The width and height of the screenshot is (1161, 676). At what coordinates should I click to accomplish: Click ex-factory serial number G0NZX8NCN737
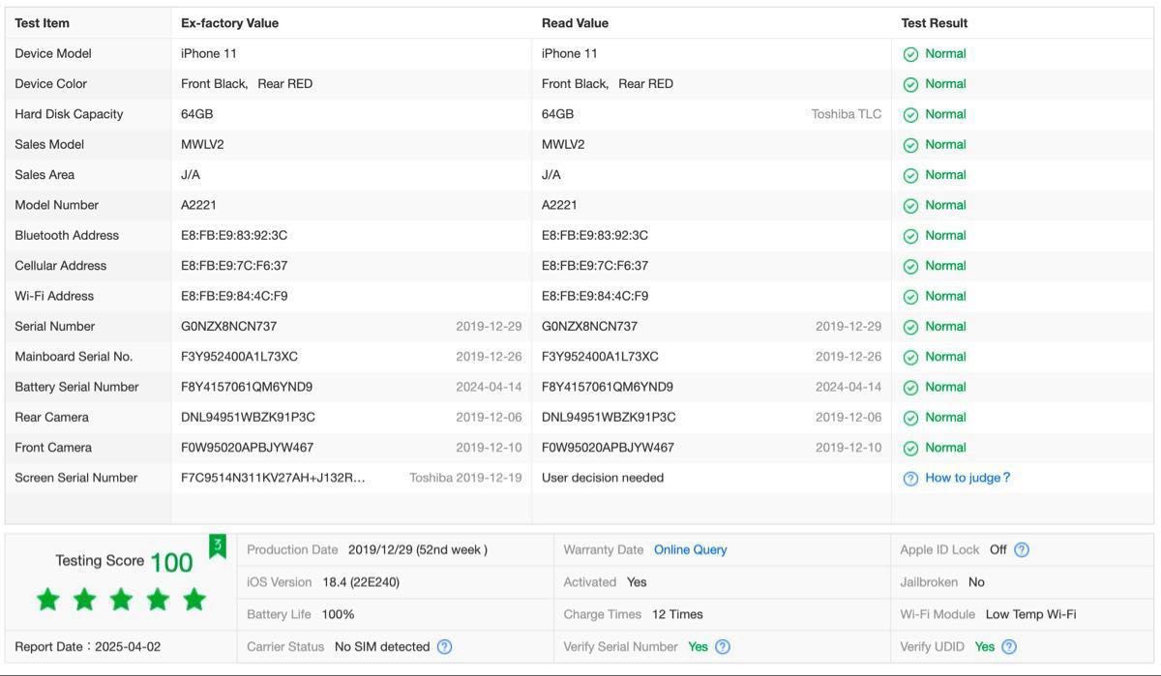tap(228, 327)
